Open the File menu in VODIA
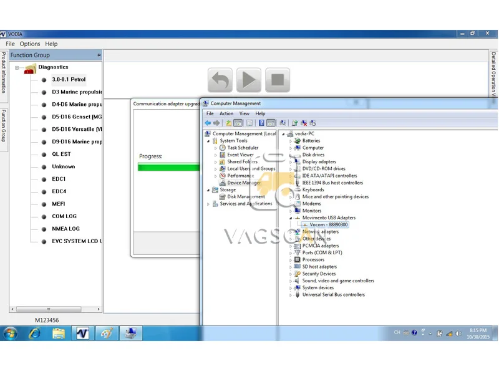The height and width of the screenshot is (374, 499). [10, 44]
